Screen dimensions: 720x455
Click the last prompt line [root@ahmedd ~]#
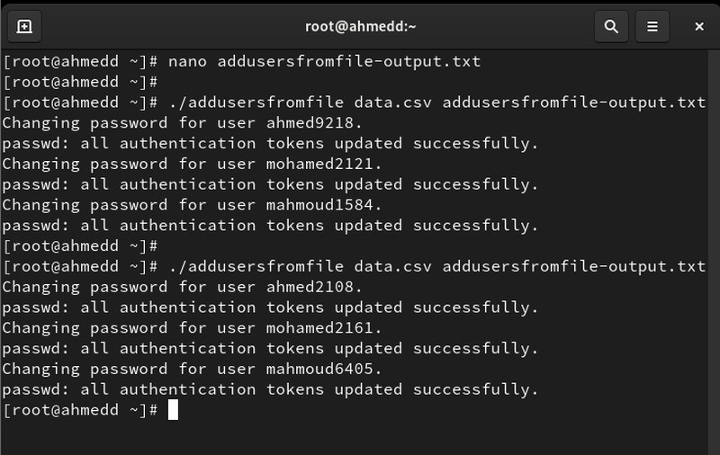click(x=80, y=410)
